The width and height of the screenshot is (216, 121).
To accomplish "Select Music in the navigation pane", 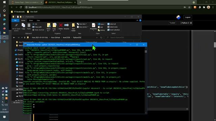I will click(x=20, y=76).
